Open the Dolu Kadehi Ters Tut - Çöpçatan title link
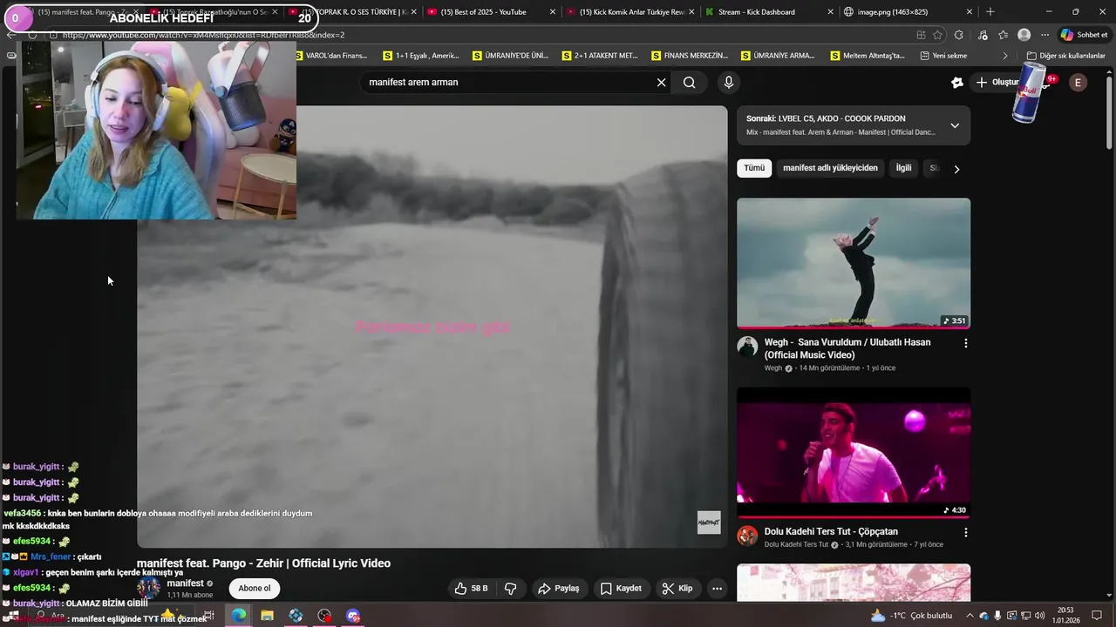The width and height of the screenshot is (1116, 627). click(x=831, y=531)
